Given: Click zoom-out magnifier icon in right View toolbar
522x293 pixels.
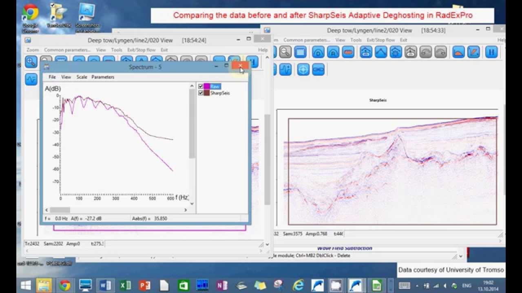Looking at the screenshot, I should [x=285, y=52].
